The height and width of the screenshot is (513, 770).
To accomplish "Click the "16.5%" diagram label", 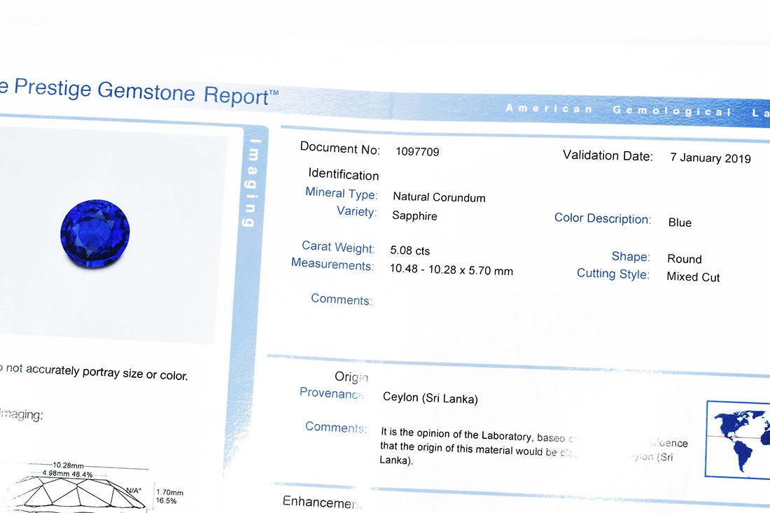I will point(166,500).
